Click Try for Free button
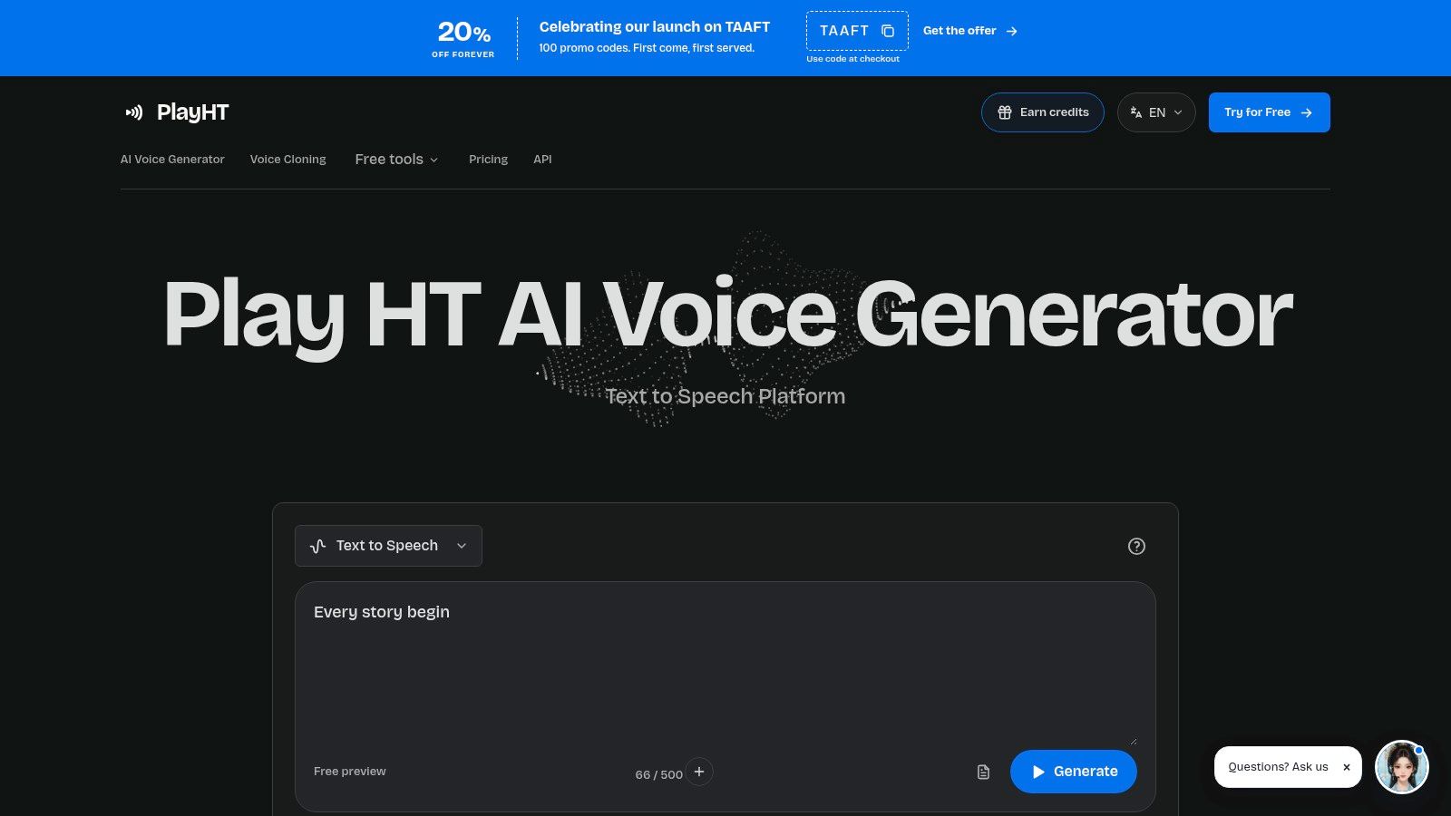 pyautogui.click(x=1270, y=112)
